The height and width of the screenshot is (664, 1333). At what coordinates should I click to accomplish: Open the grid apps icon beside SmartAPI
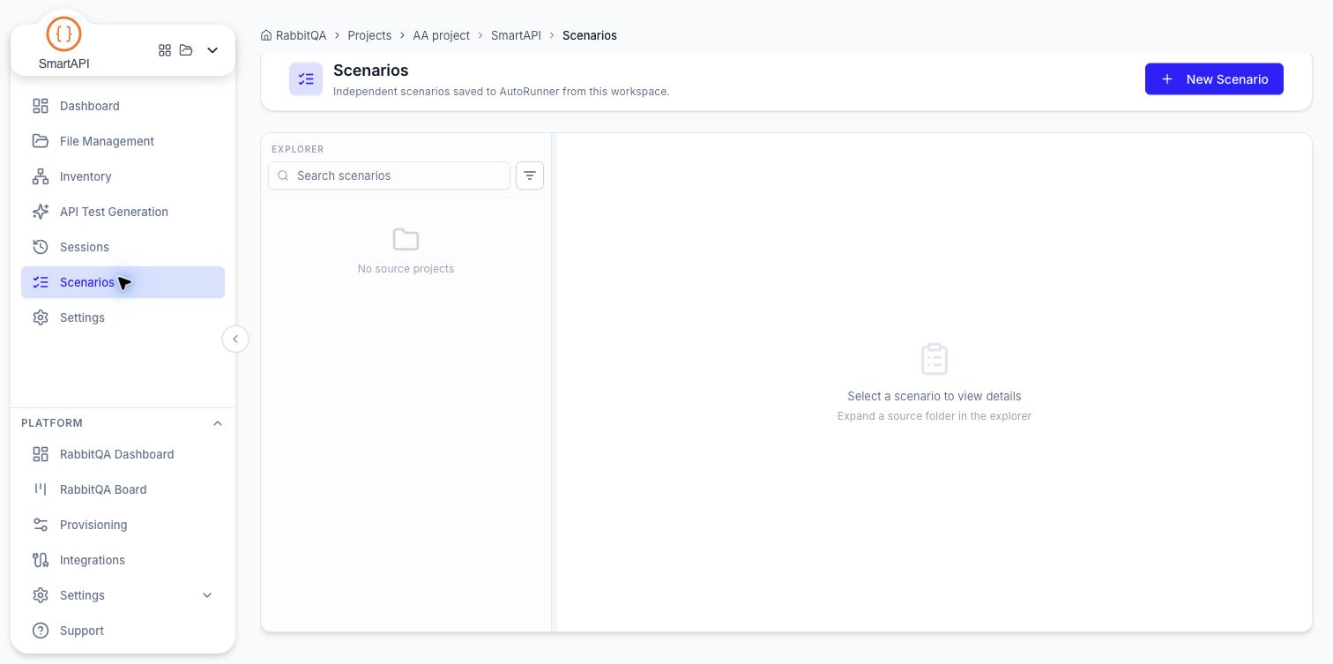point(165,50)
